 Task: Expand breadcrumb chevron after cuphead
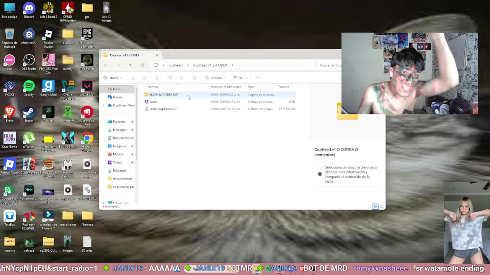coord(188,65)
